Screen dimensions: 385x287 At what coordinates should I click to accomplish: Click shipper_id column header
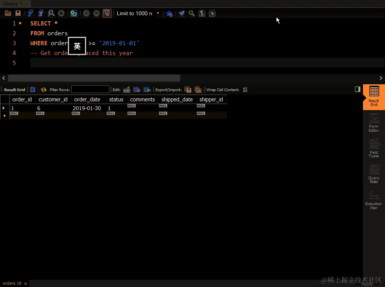211,99
